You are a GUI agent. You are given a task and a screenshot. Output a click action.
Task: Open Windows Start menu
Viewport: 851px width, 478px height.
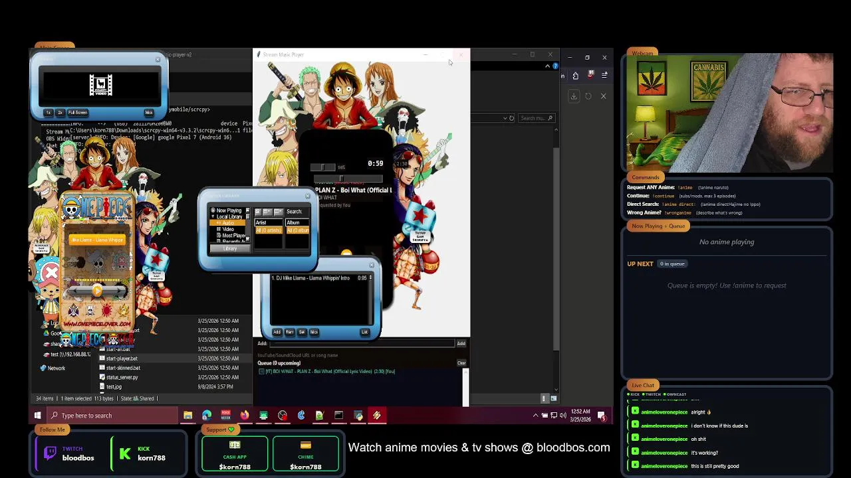pyautogui.click(x=38, y=416)
